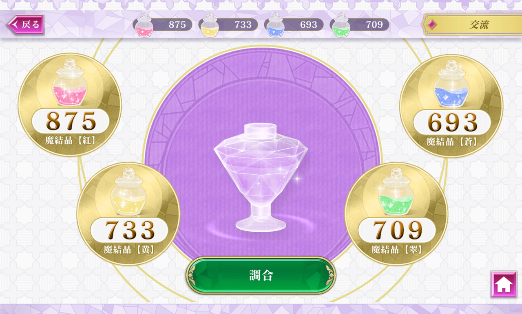The image size is (522, 314).
Task: Click the 733 counter in top bar
Action: (x=243, y=25)
